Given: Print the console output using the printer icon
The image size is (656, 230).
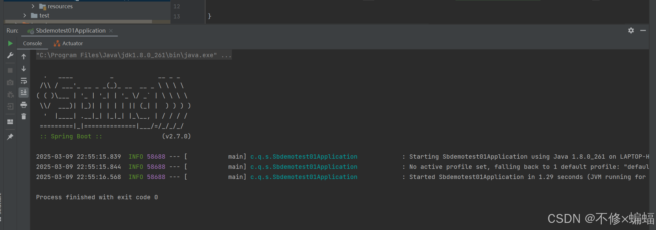Looking at the screenshot, I should click(x=24, y=105).
